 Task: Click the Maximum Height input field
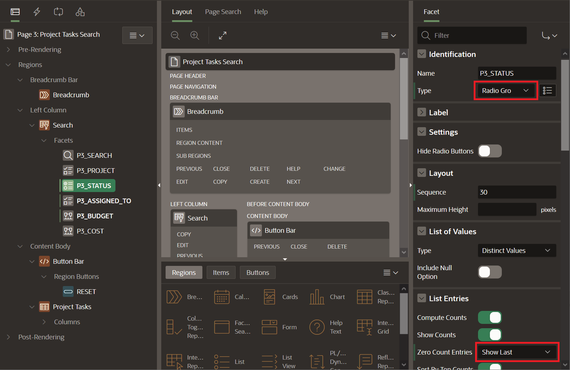click(x=507, y=209)
